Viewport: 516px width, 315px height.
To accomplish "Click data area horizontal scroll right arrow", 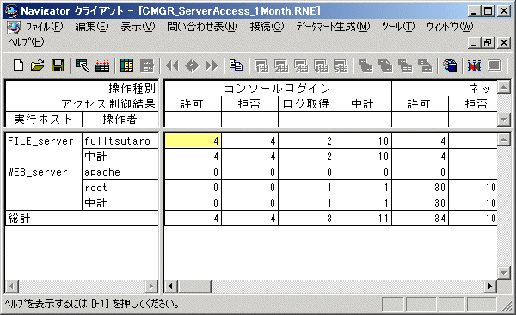I will (490, 287).
